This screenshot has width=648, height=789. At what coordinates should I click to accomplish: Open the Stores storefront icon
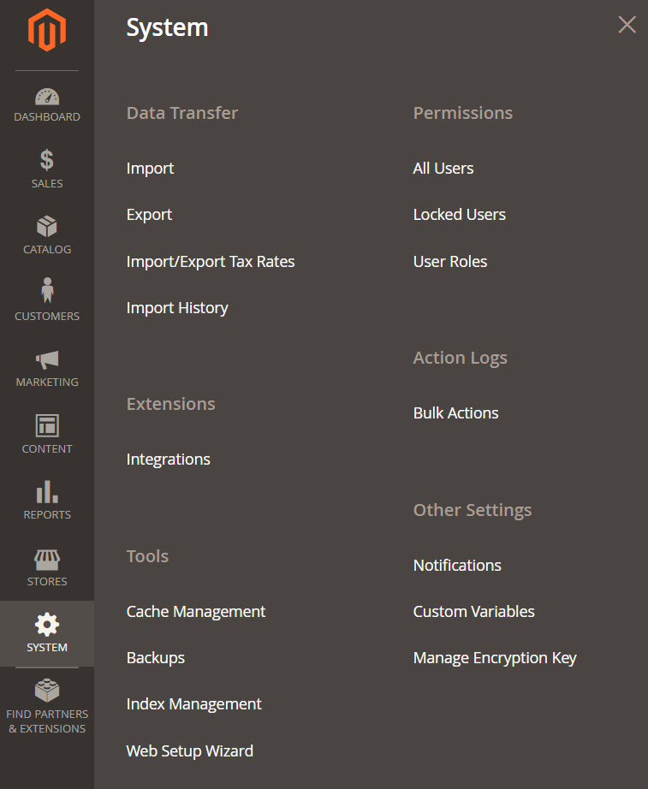click(47, 560)
